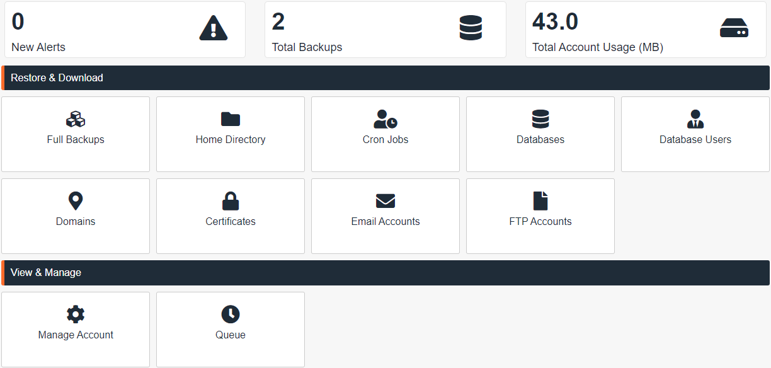This screenshot has width=771, height=368.
Task: Click the Email Accounts envelope icon
Action: click(x=385, y=201)
